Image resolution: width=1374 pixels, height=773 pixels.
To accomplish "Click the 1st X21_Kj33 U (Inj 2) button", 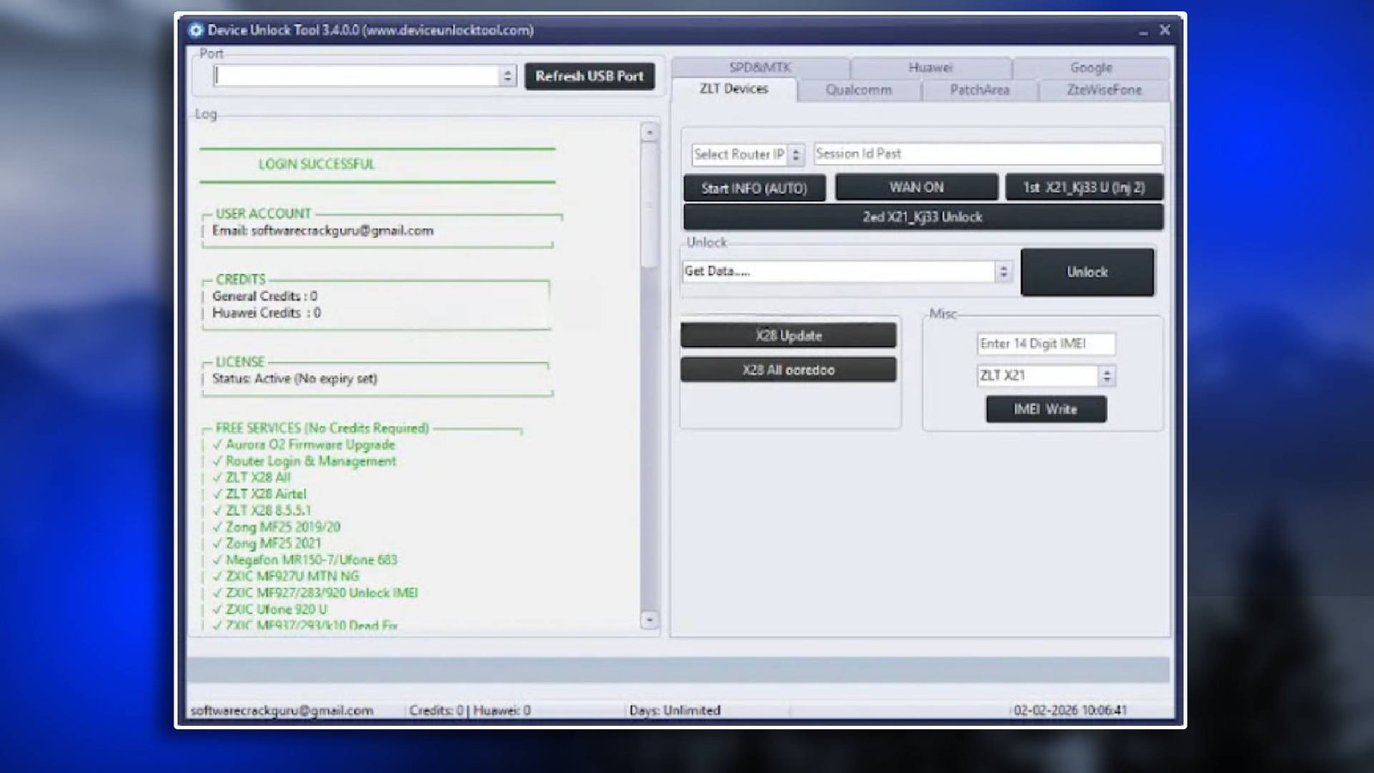I will tap(1082, 186).
